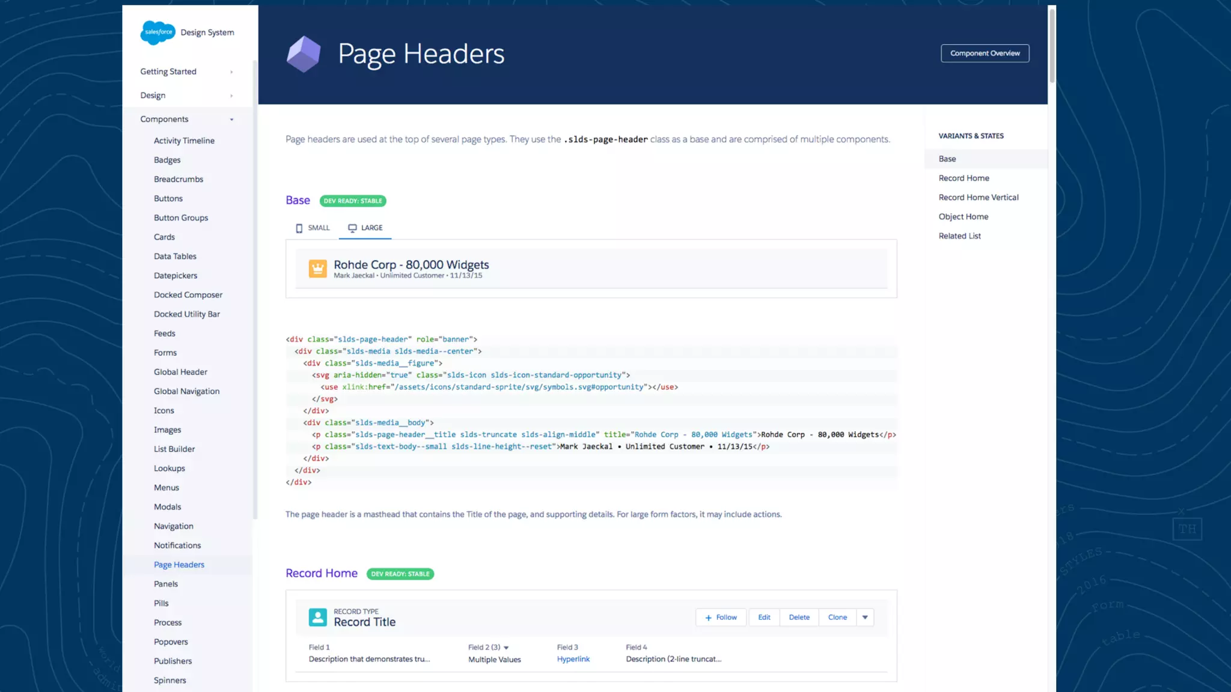Image resolution: width=1231 pixels, height=692 pixels.
Task: Click the DEV READY: STABLE badge beside Base
Action: pos(353,201)
